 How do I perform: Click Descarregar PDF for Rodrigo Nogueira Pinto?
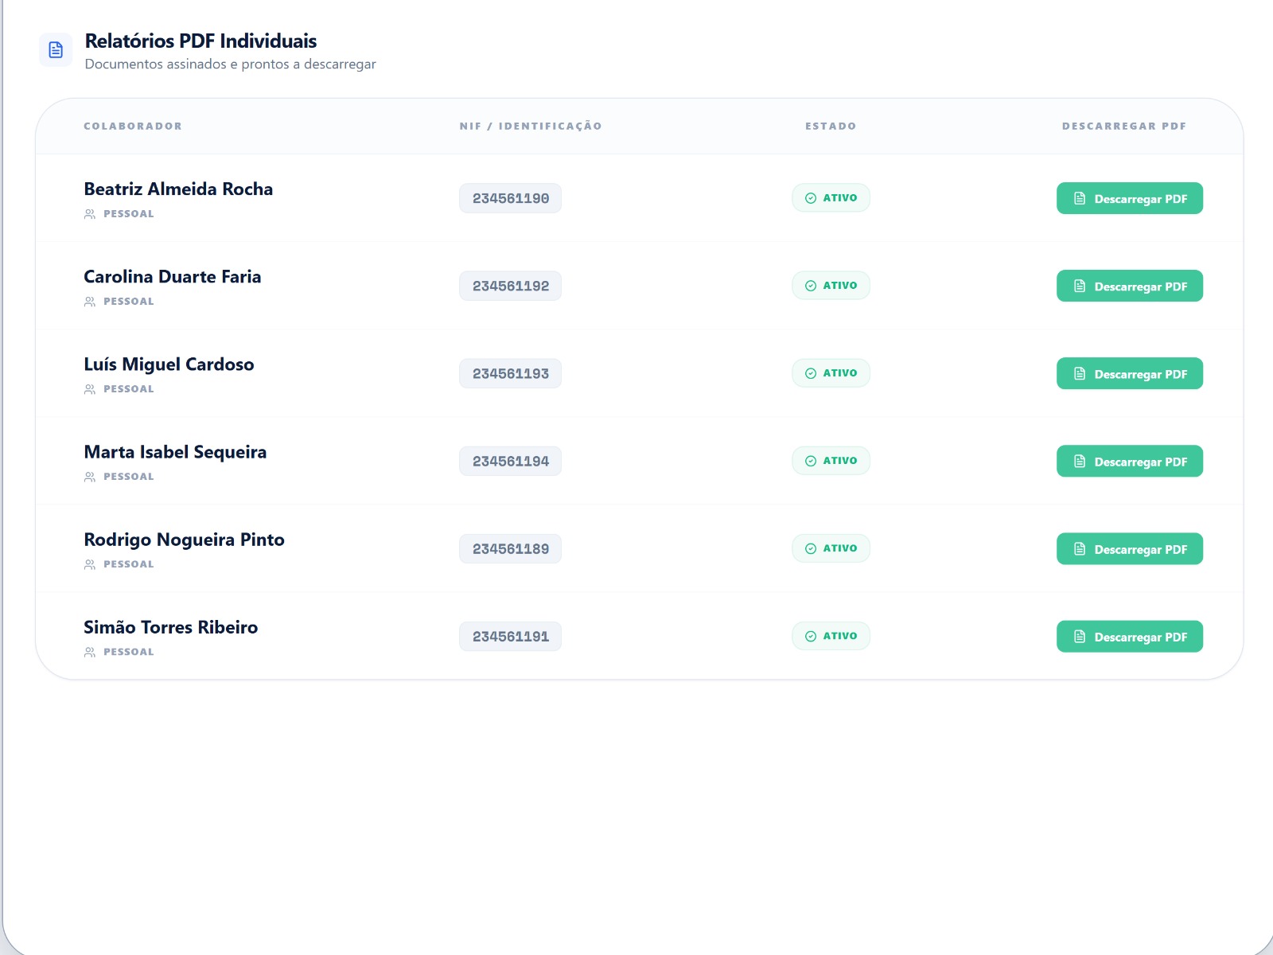click(x=1129, y=548)
